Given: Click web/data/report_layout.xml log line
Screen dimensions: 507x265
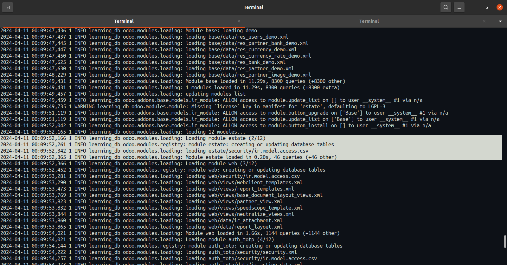Looking at the screenshot, I should (x=141, y=227).
